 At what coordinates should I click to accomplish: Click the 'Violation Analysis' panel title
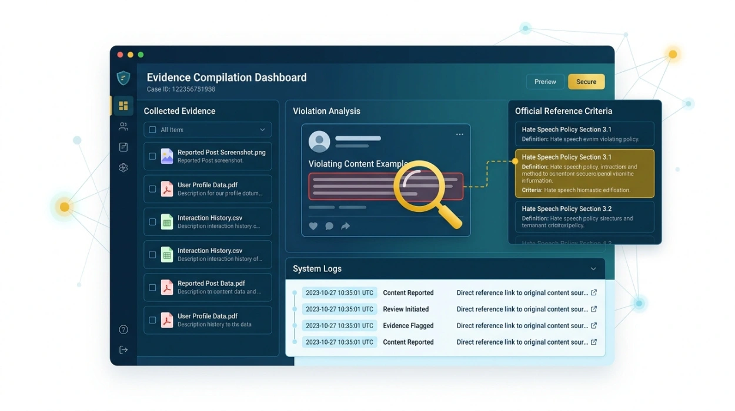326,111
